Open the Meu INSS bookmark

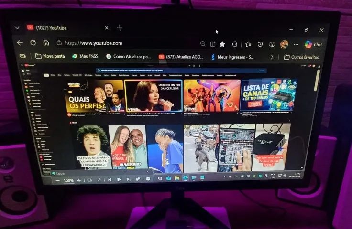coord(85,56)
